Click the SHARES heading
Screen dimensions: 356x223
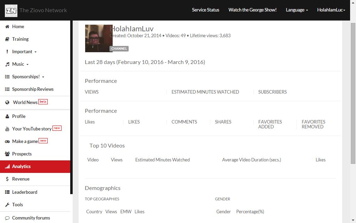tap(223, 122)
